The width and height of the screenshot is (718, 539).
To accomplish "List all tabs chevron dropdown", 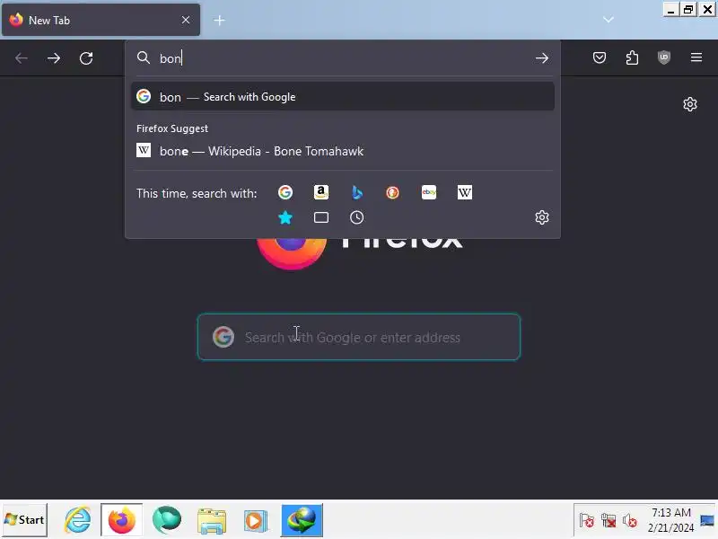I will pyautogui.click(x=609, y=20).
